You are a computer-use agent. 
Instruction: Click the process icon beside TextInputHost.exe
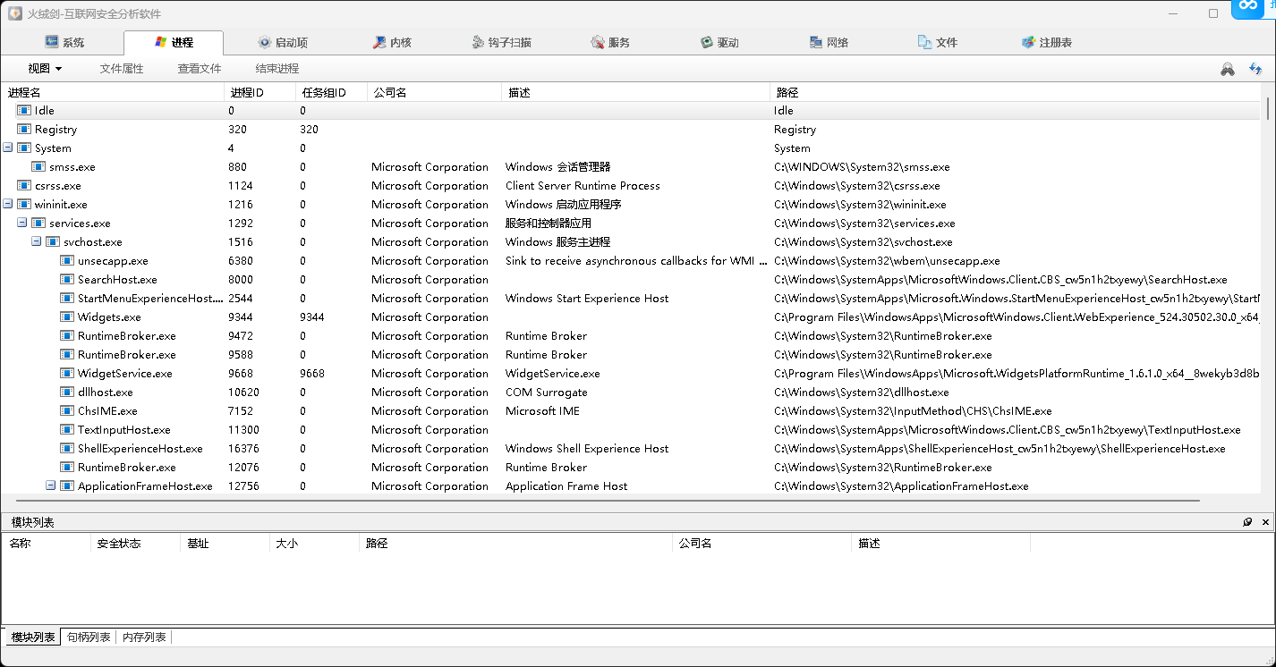66,430
